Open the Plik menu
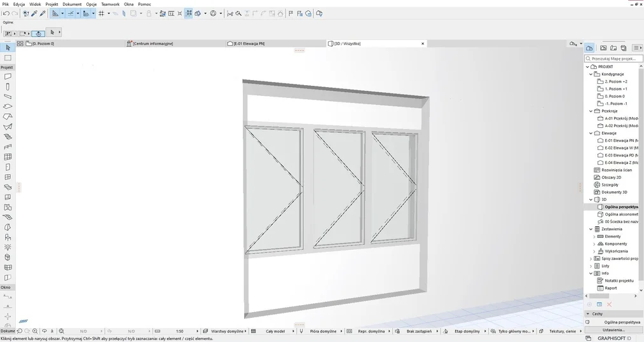Screen dimensions: 644x342 [5, 4]
